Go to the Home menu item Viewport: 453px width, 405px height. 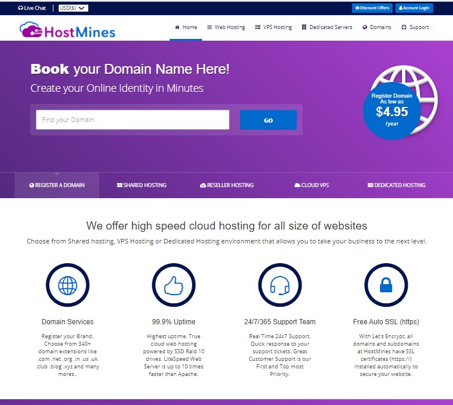coord(186,27)
